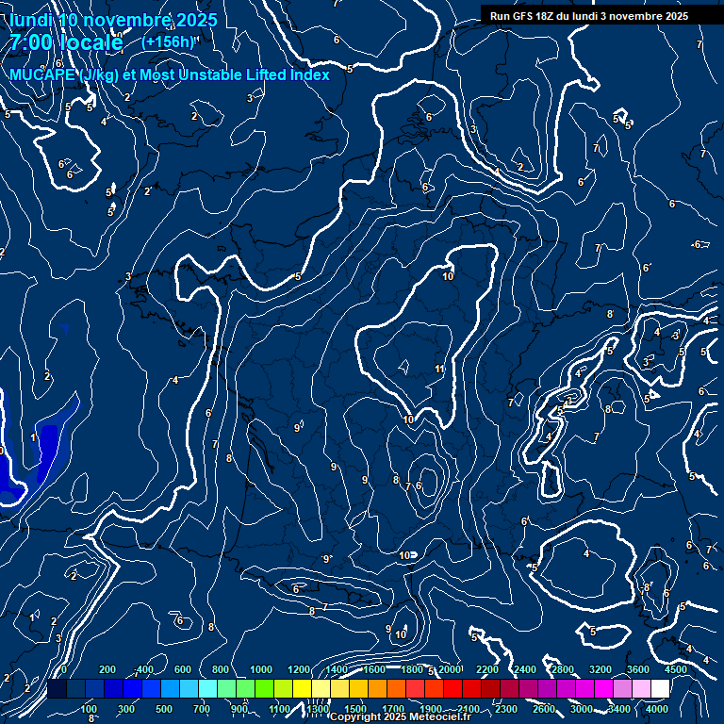Click the legend value '3600'
724x724 pixels.
[638, 669]
